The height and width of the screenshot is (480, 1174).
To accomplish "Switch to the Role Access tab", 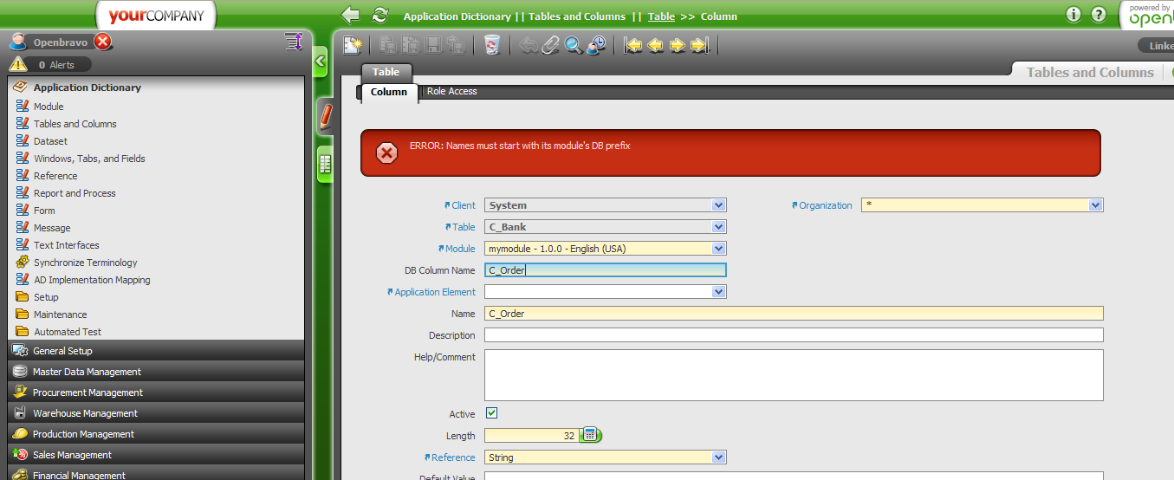I will click(451, 91).
